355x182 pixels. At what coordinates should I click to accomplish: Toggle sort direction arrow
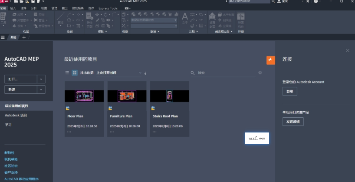tap(145, 73)
